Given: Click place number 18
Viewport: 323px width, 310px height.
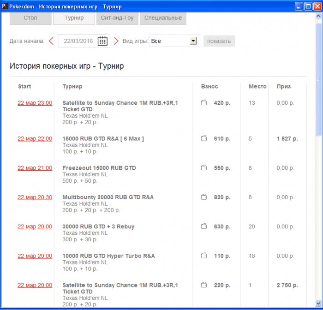Looking at the screenshot, I should 252,256.
